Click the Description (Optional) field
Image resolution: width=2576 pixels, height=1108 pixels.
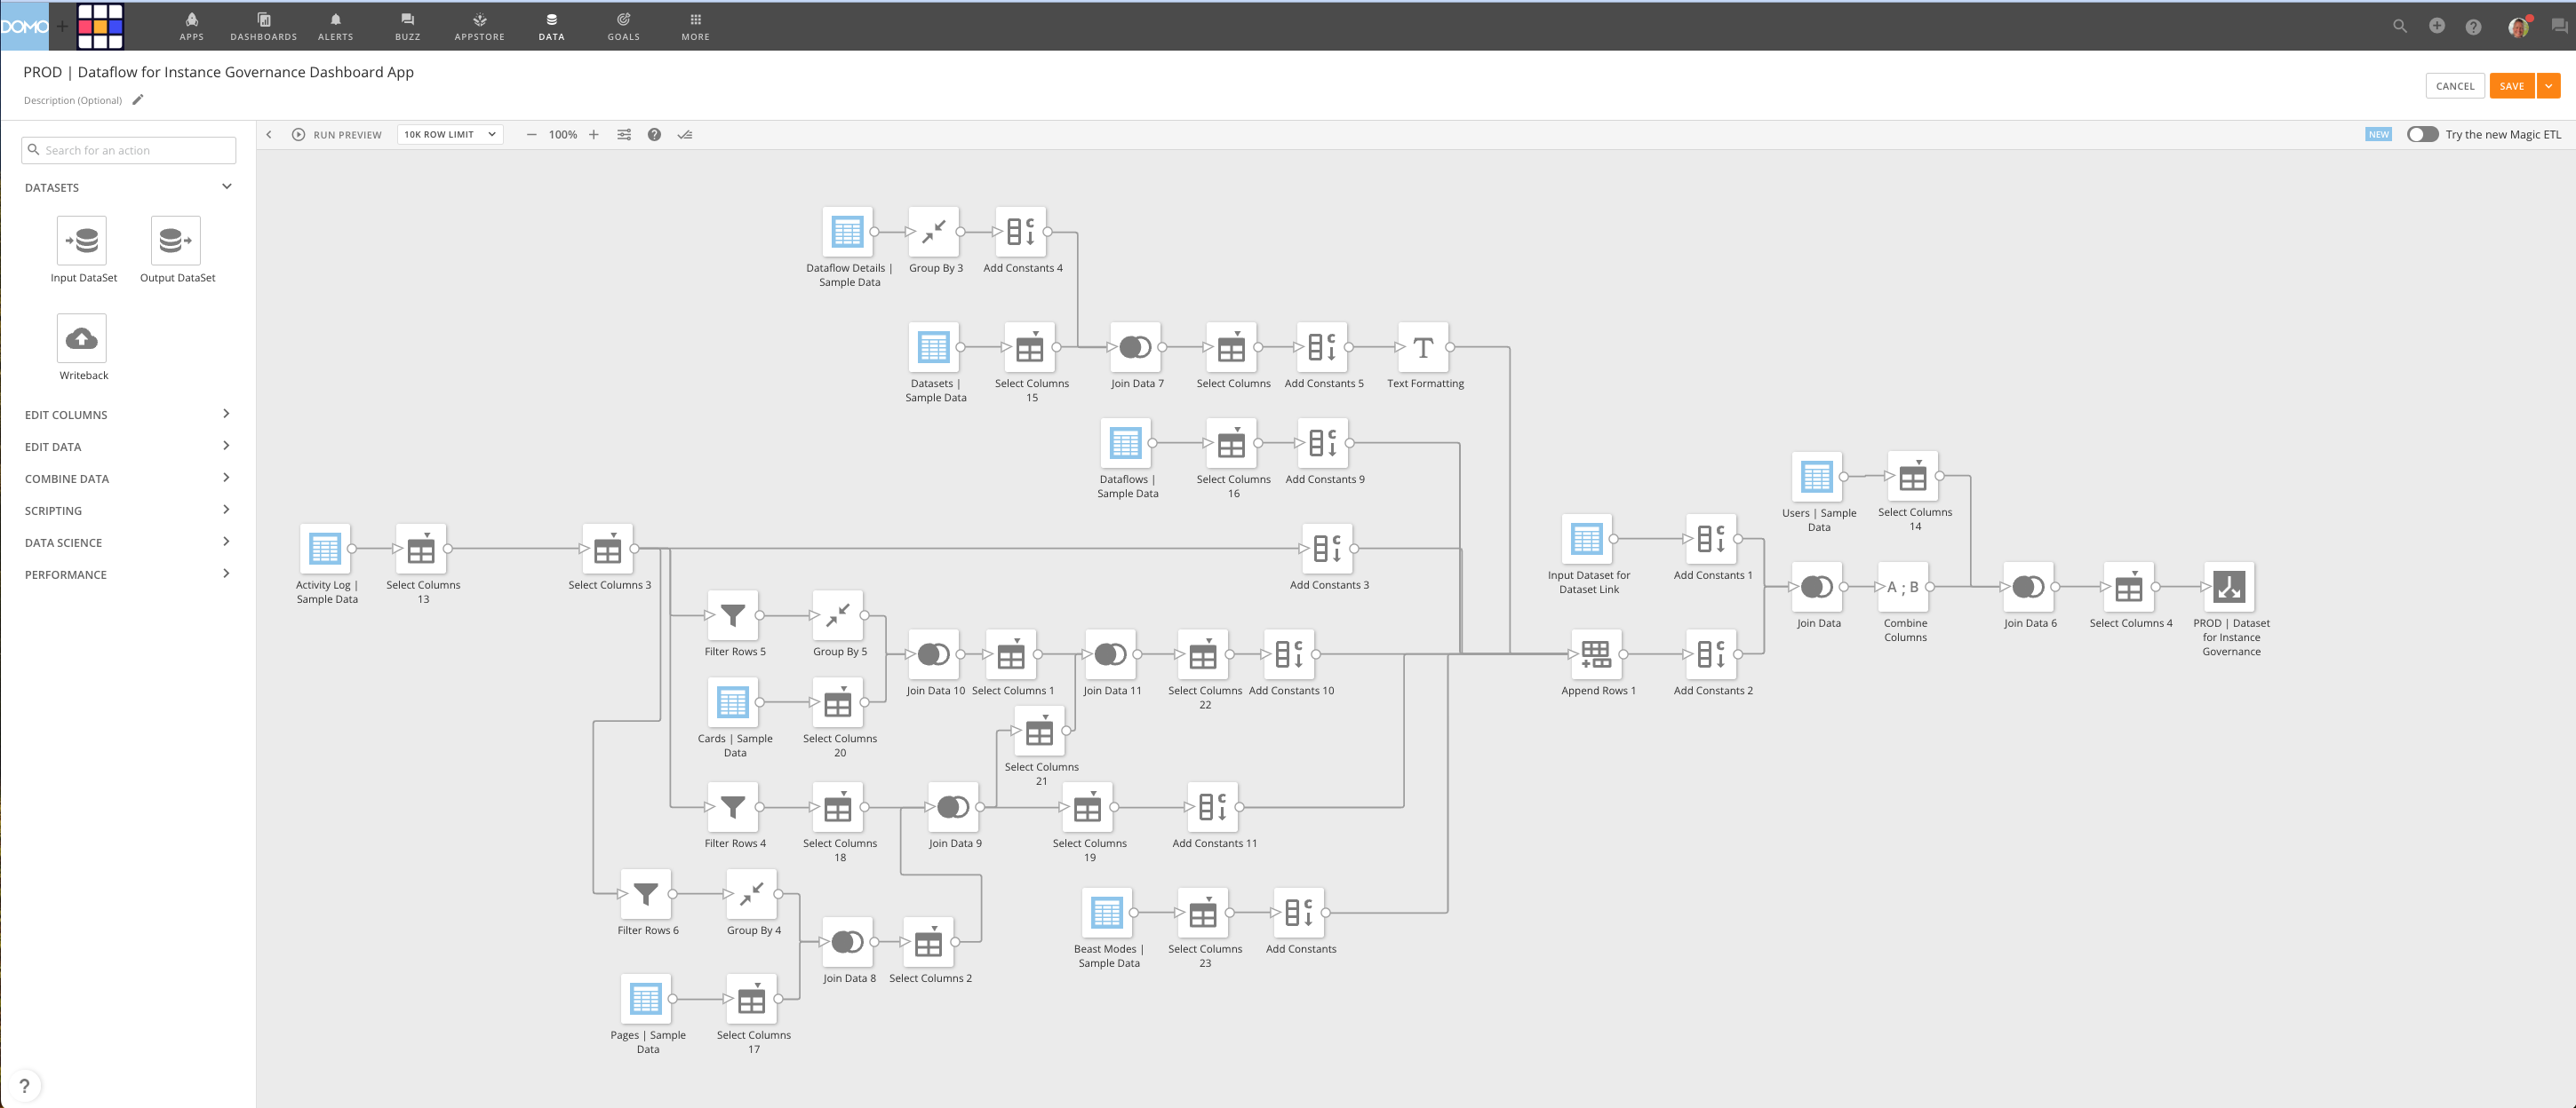(72, 100)
